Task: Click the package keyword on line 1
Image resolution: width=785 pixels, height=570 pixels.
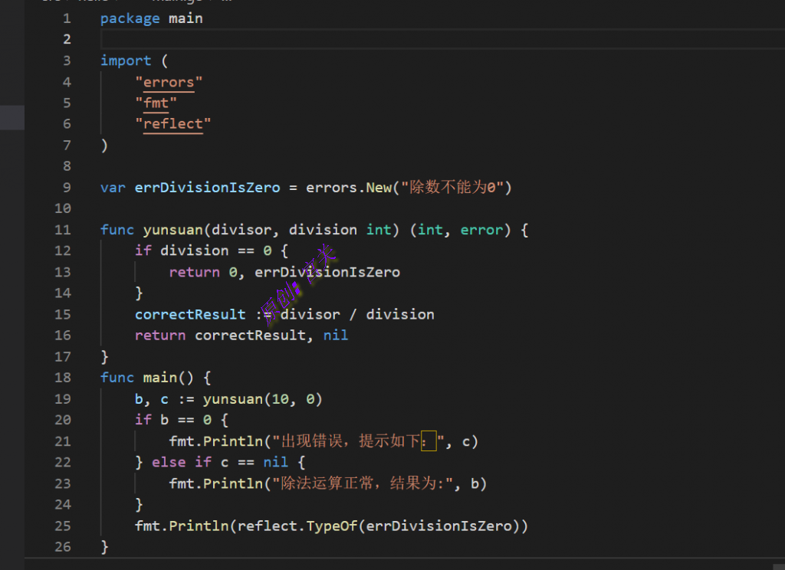Action: [x=130, y=18]
